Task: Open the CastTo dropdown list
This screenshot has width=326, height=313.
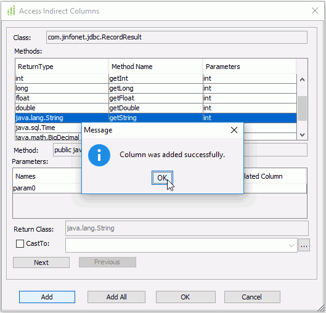Action: (x=291, y=246)
